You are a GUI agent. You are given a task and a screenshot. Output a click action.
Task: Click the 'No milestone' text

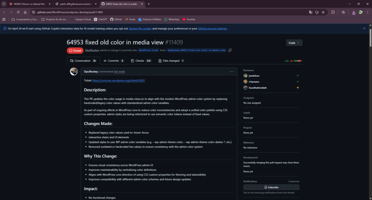(x=250, y=148)
